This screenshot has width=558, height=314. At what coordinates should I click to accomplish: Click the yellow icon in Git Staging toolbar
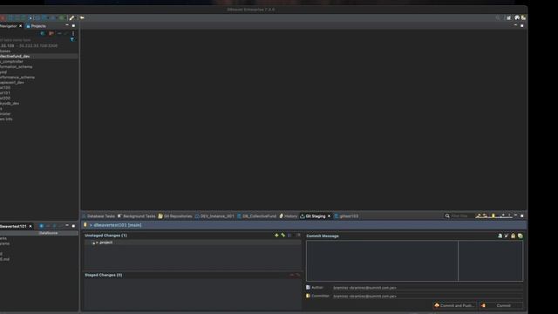point(493,215)
